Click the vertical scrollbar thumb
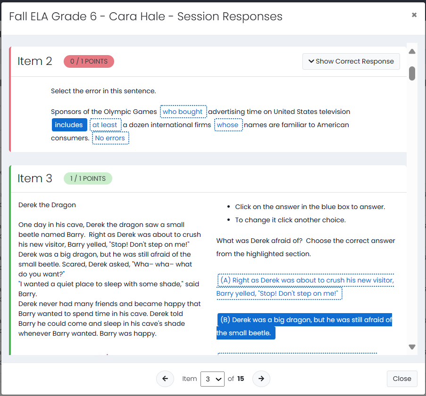Image resolution: width=426 pixels, height=396 pixels. [x=412, y=73]
